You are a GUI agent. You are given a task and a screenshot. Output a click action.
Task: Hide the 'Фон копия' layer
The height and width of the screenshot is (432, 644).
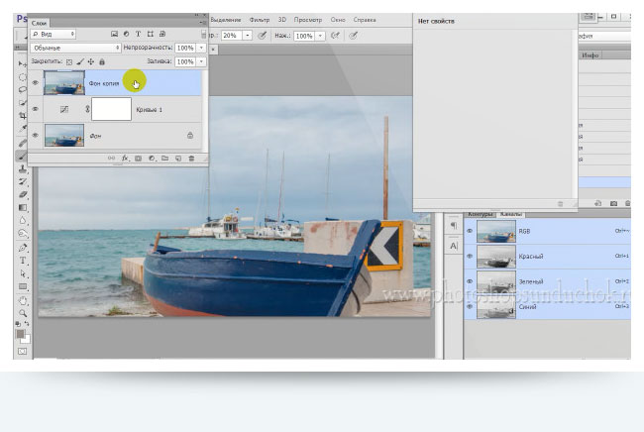click(36, 83)
